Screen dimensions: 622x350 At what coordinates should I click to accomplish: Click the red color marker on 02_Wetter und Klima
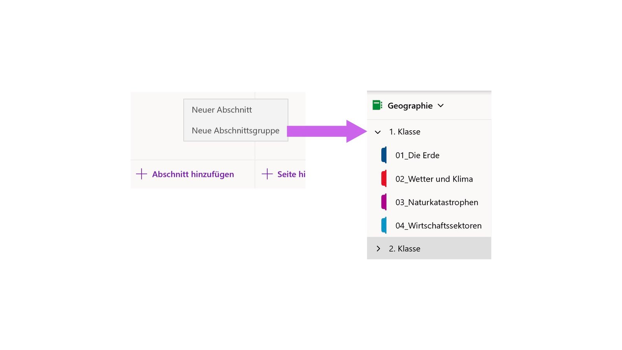point(384,179)
